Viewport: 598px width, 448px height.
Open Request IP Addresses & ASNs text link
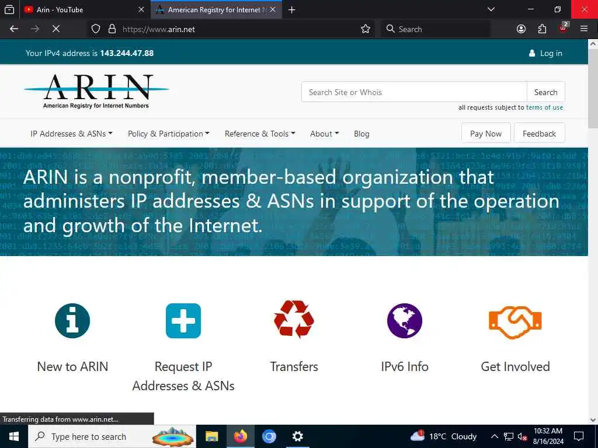(183, 376)
